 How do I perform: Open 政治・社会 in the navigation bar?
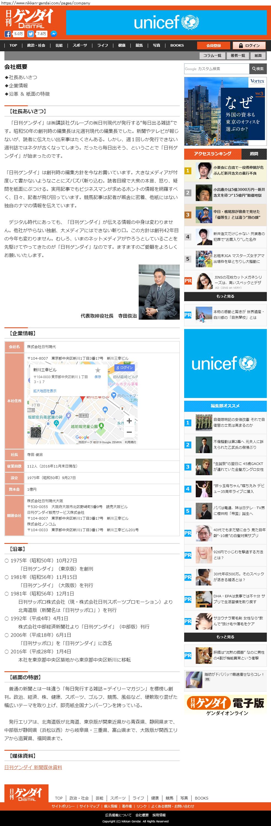(x=36, y=45)
